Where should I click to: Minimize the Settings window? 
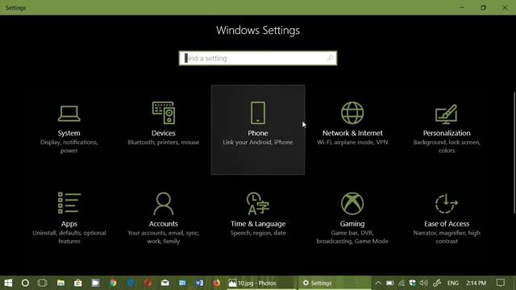tap(462, 7)
